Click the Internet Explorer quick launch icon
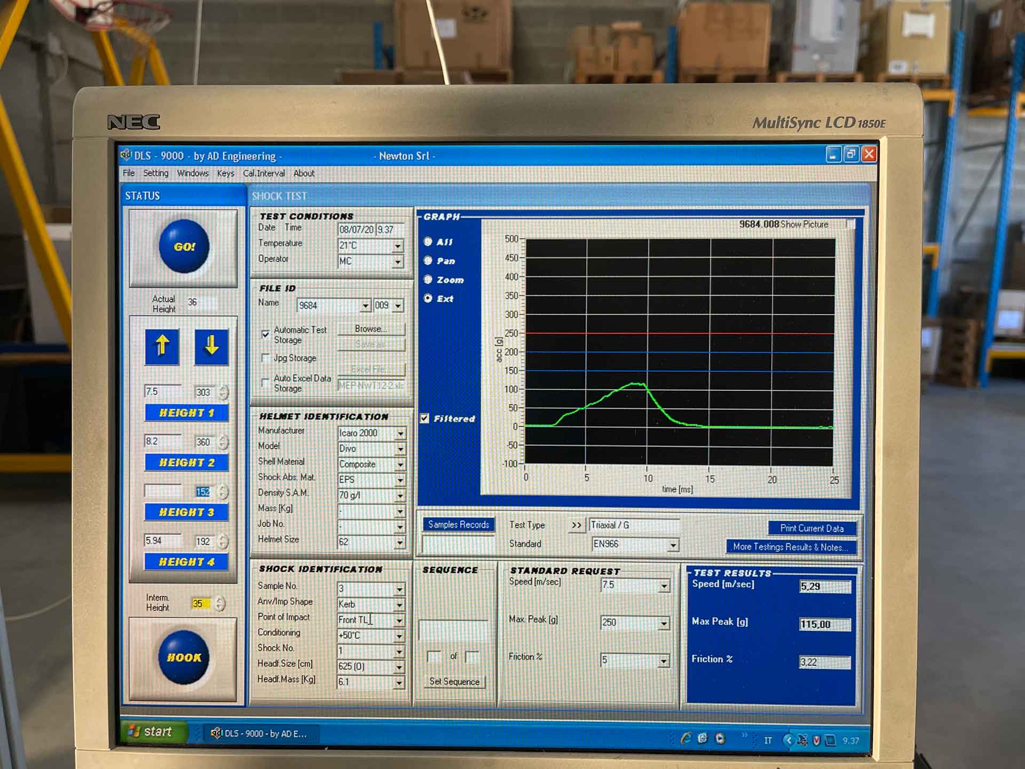This screenshot has height=769, width=1025. point(685,739)
